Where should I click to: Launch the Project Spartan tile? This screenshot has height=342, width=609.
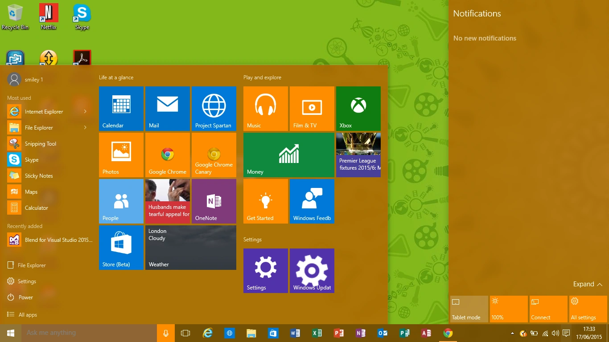pyautogui.click(x=214, y=109)
